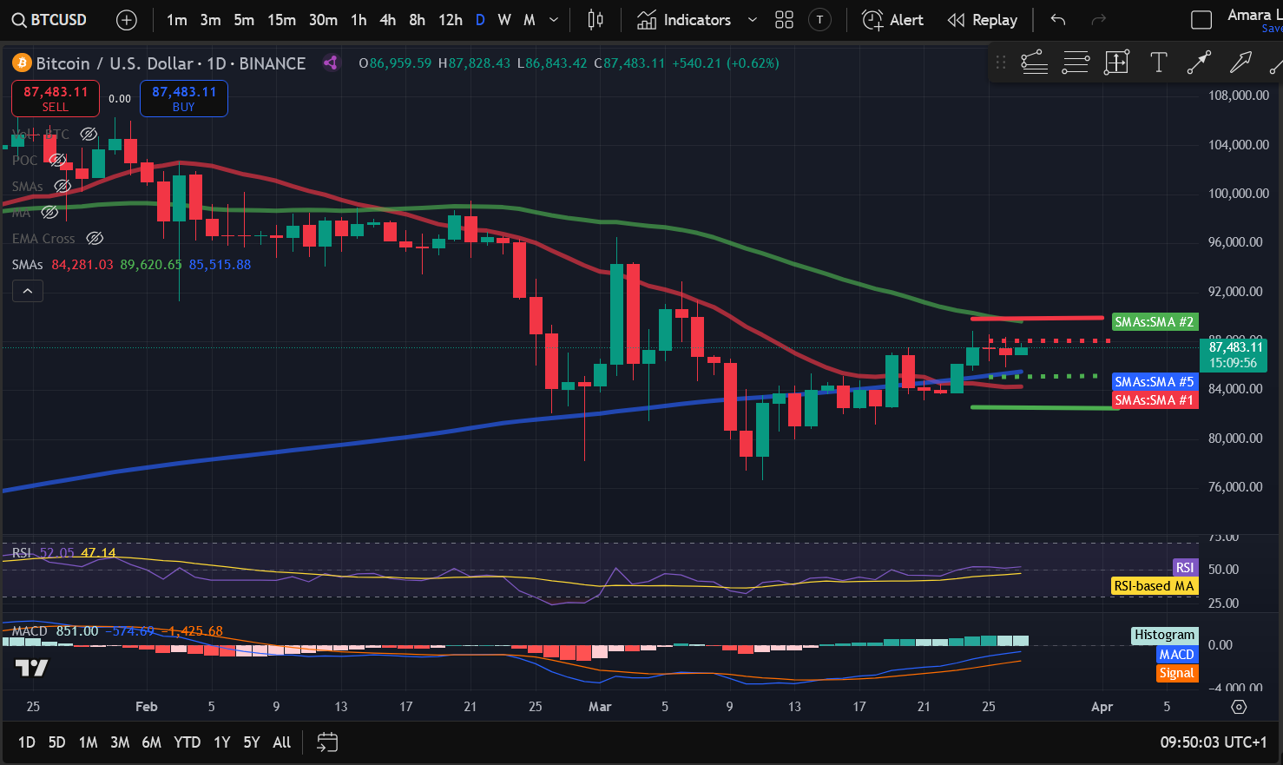Show the hidden SMAs indicator

coord(63,186)
